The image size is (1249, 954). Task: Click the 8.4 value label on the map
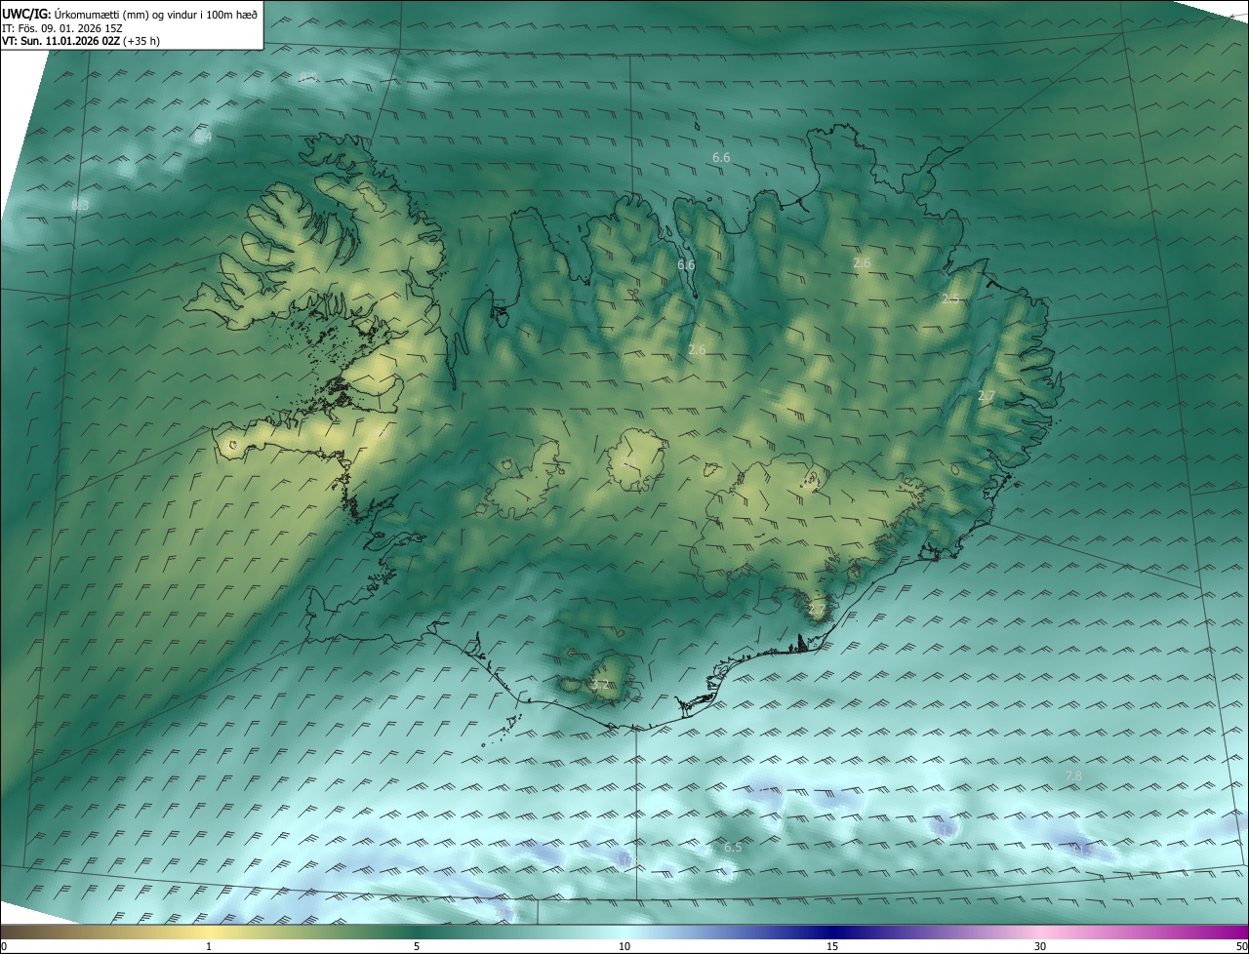tap(203, 138)
